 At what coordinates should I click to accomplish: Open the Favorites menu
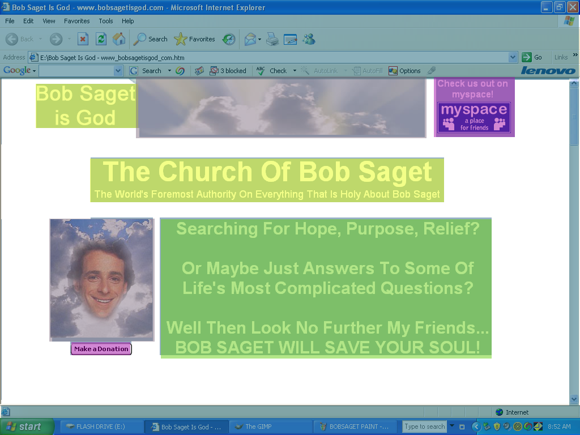(x=76, y=21)
